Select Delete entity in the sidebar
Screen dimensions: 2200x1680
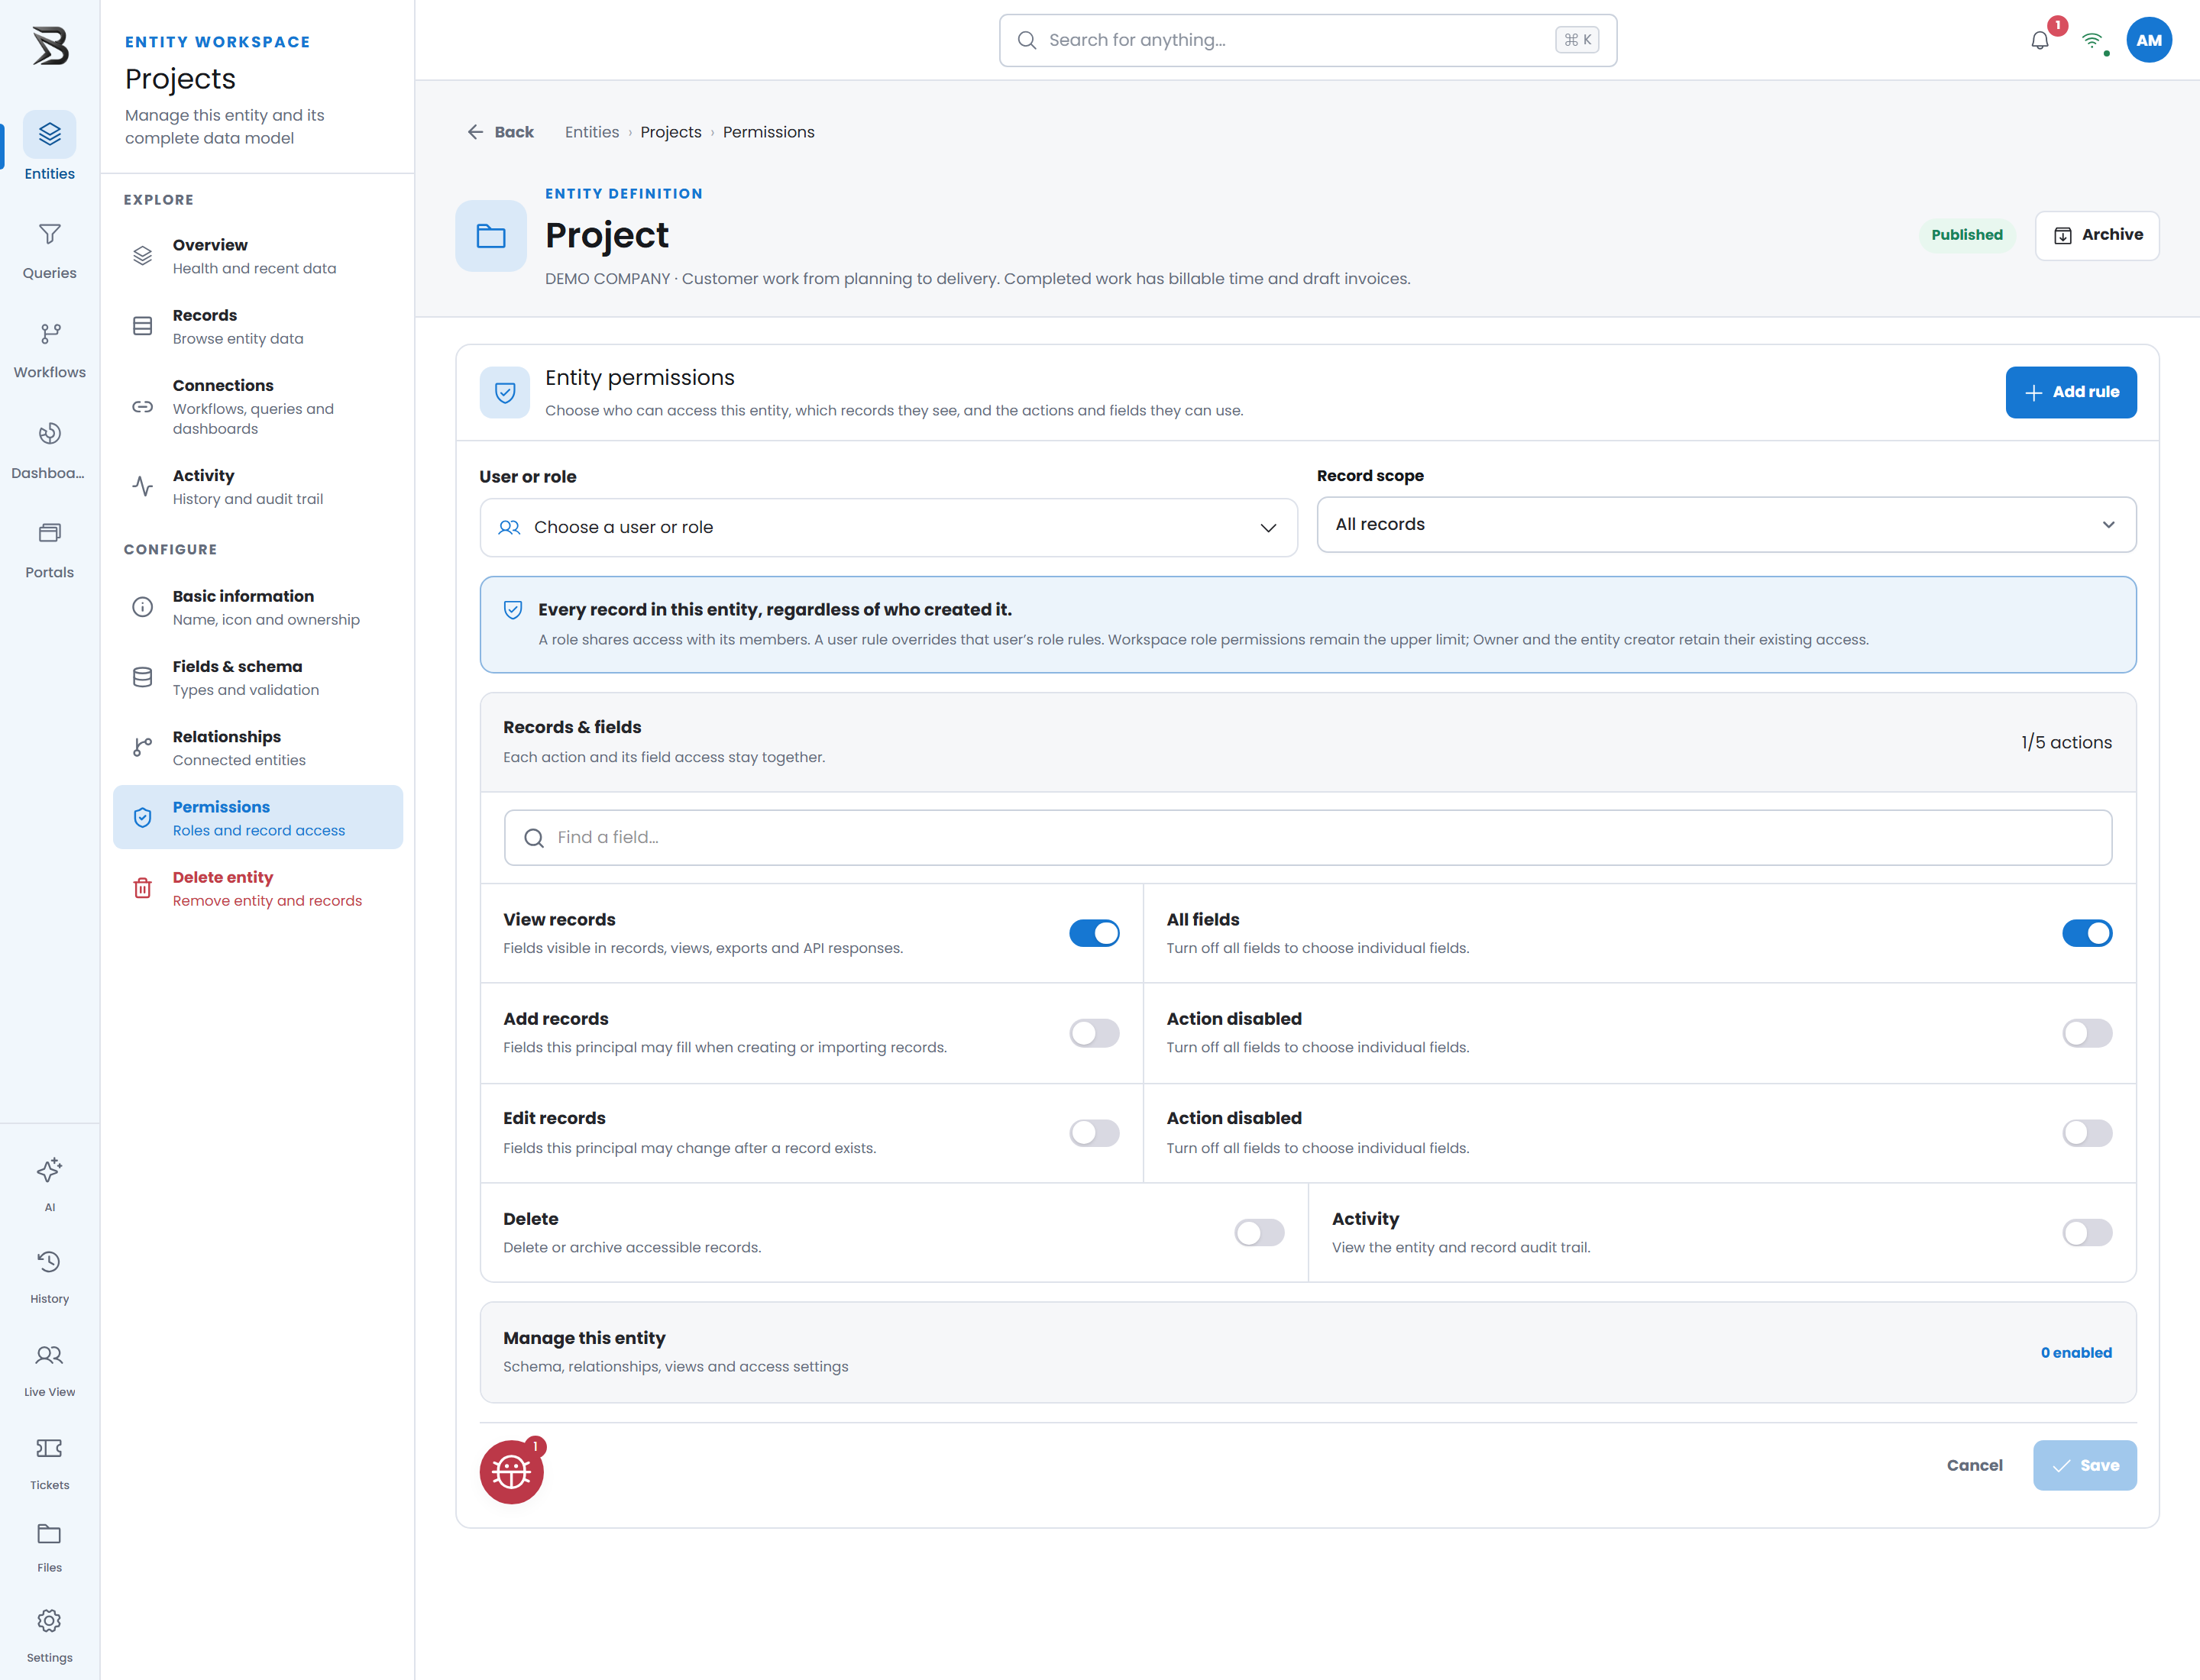coord(258,888)
